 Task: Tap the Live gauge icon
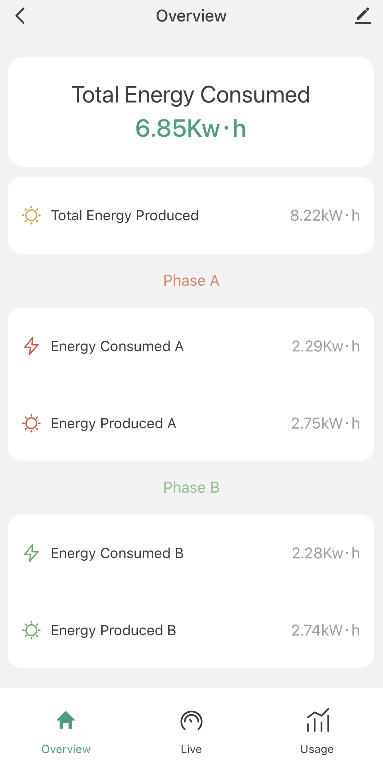pos(191,721)
